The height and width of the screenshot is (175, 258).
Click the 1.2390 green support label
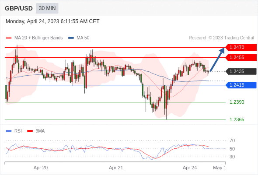(x=237, y=102)
